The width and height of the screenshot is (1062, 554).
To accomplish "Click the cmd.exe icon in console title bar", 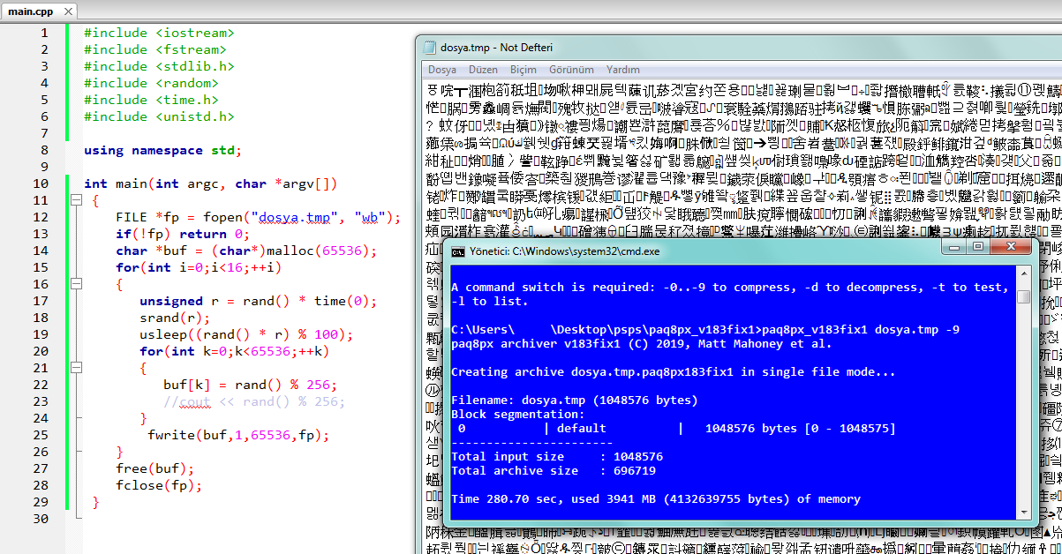I will point(457,251).
